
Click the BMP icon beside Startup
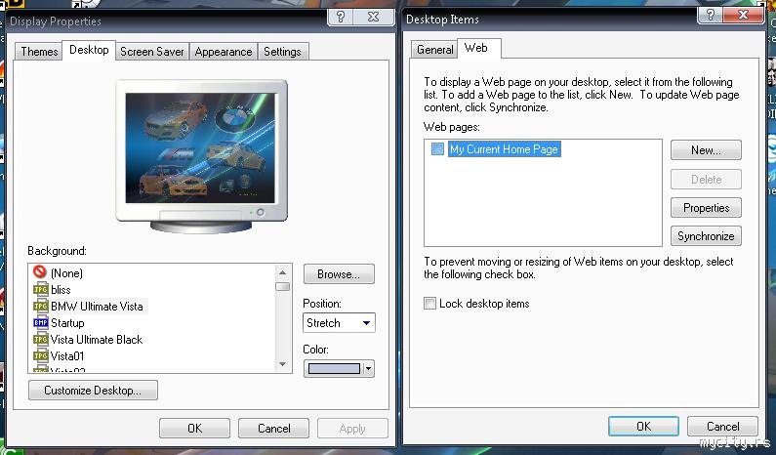pos(40,323)
